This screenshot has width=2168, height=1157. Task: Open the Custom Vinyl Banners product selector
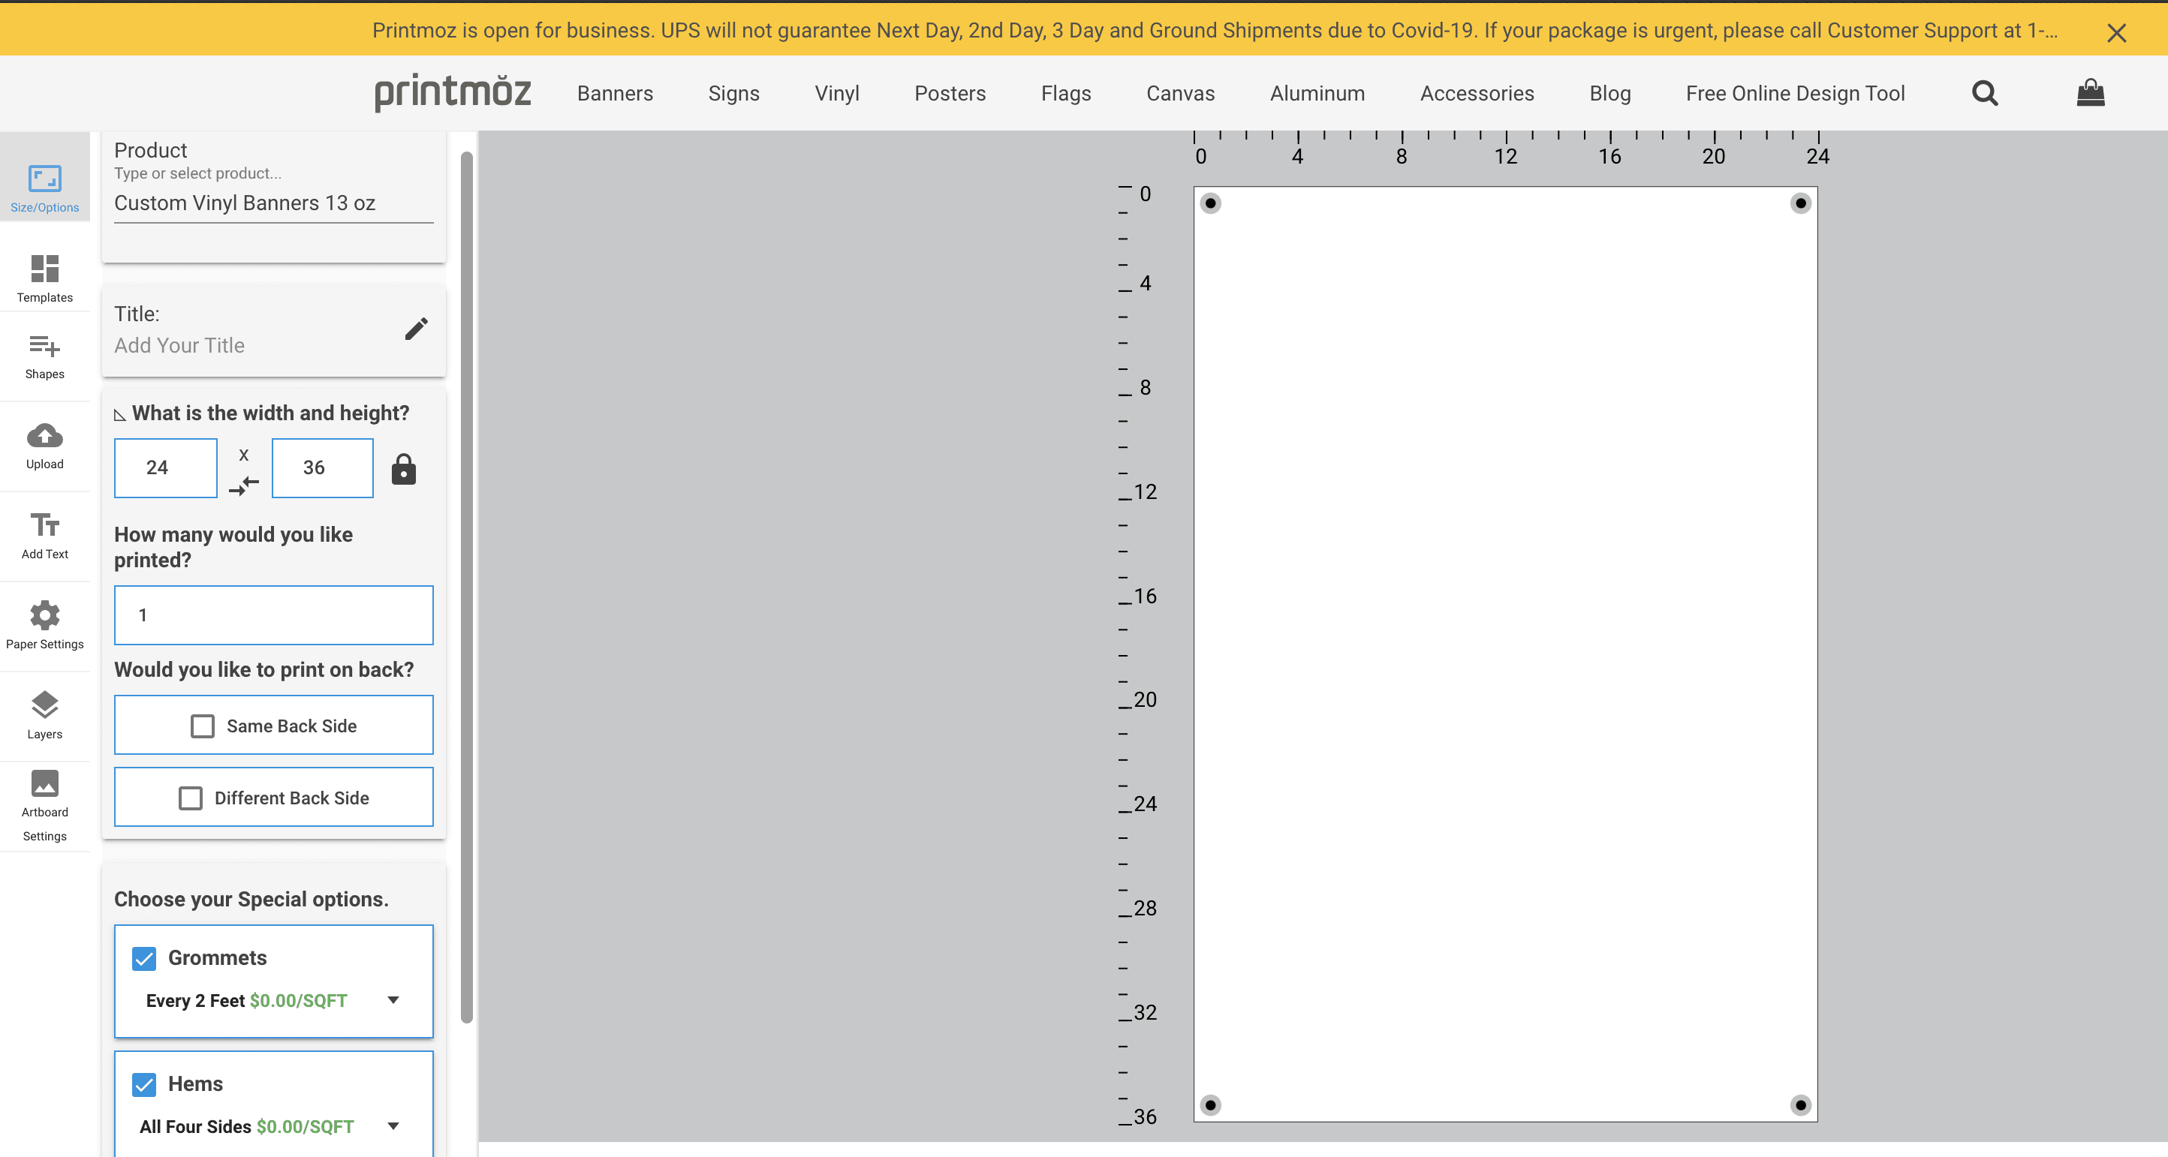(273, 203)
